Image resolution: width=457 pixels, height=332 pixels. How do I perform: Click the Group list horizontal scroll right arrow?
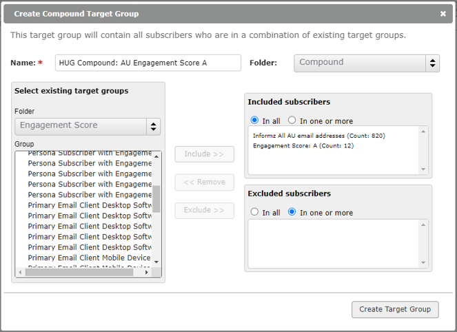tap(147, 273)
